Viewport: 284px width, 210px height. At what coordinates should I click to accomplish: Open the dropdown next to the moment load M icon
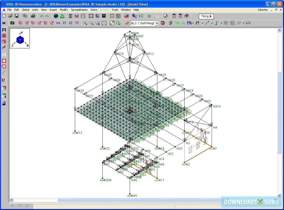(x=202, y=23)
